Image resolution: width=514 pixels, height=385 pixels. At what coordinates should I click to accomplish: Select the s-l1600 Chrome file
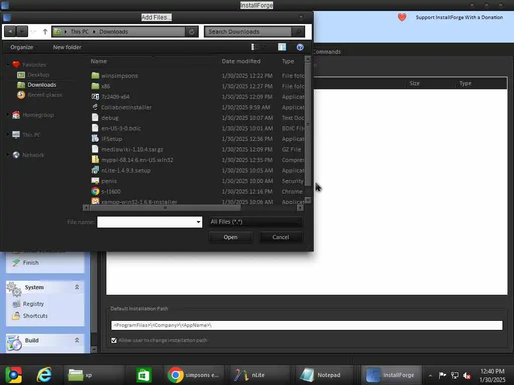(x=106, y=191)
